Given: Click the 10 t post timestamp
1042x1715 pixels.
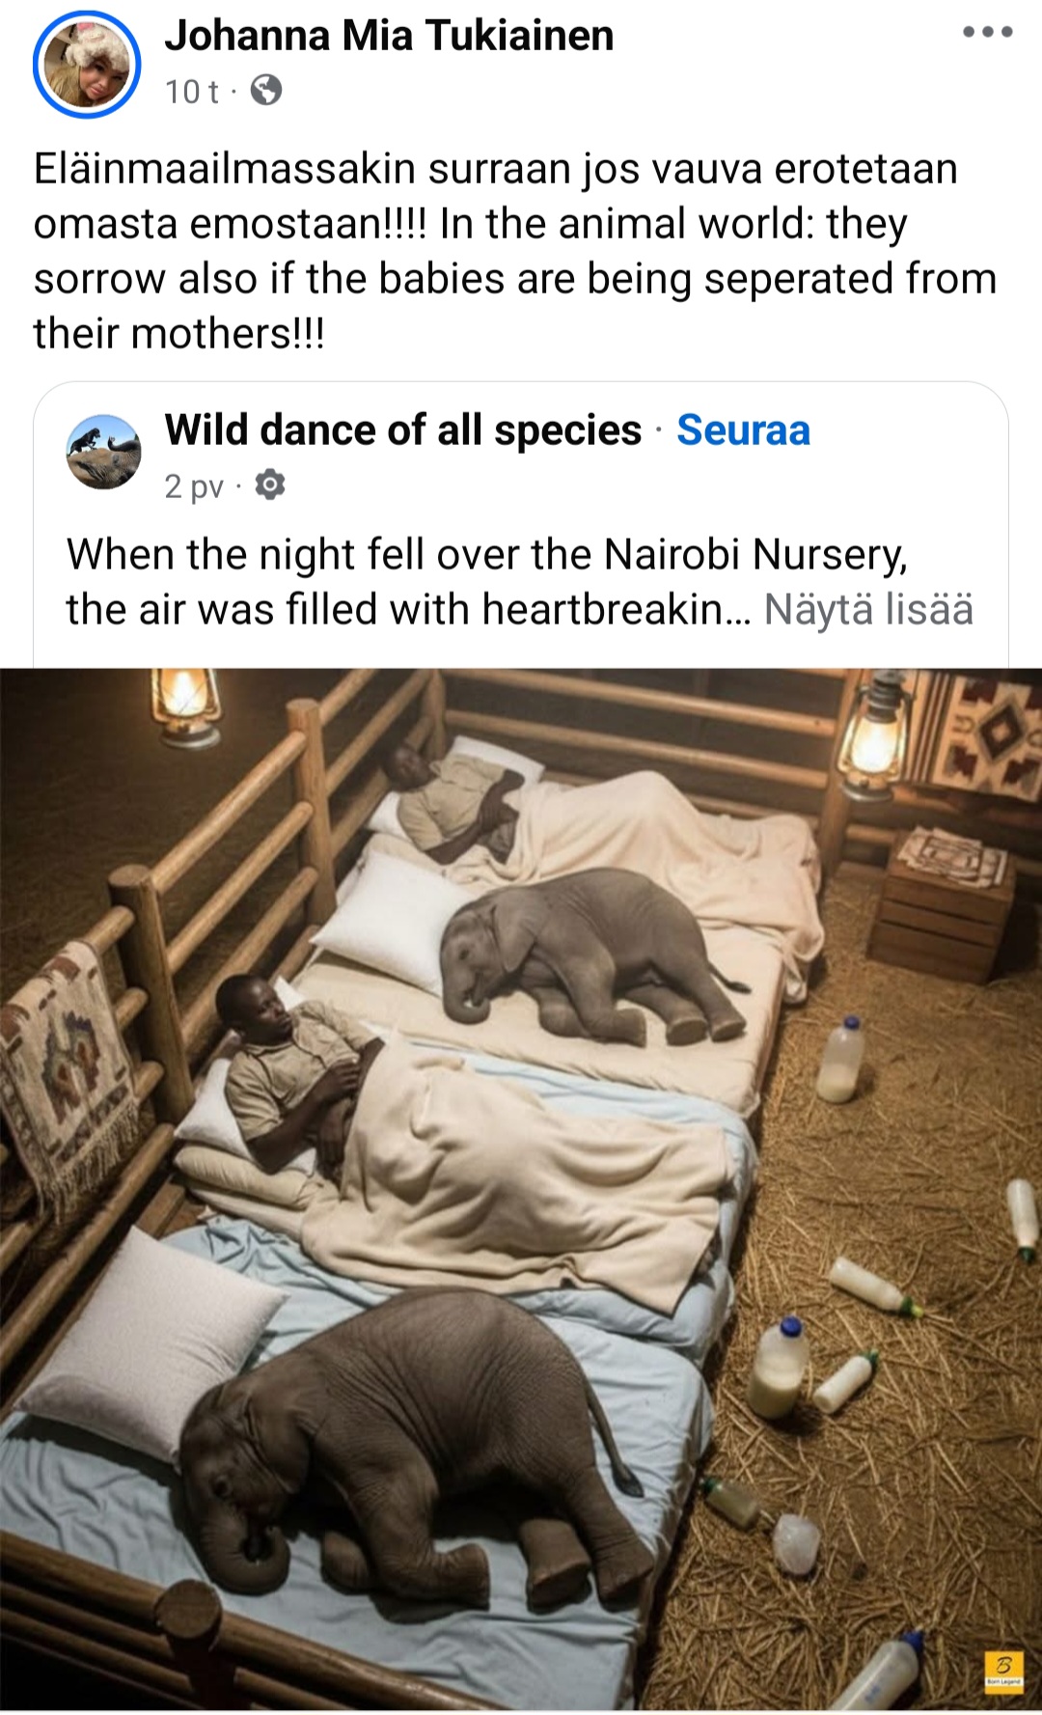Looking at the screenshot, I should (x=191, y=92).
